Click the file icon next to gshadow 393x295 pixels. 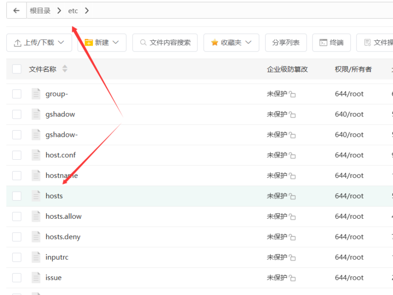click(36, 114)
